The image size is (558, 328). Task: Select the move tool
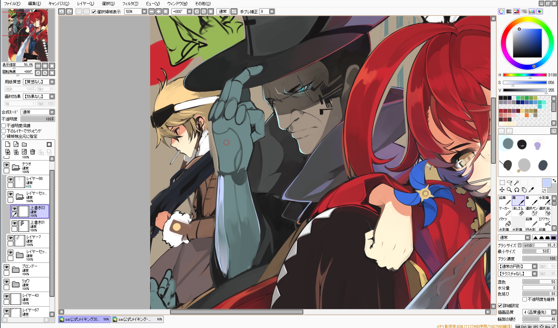[x=502, y=190]
